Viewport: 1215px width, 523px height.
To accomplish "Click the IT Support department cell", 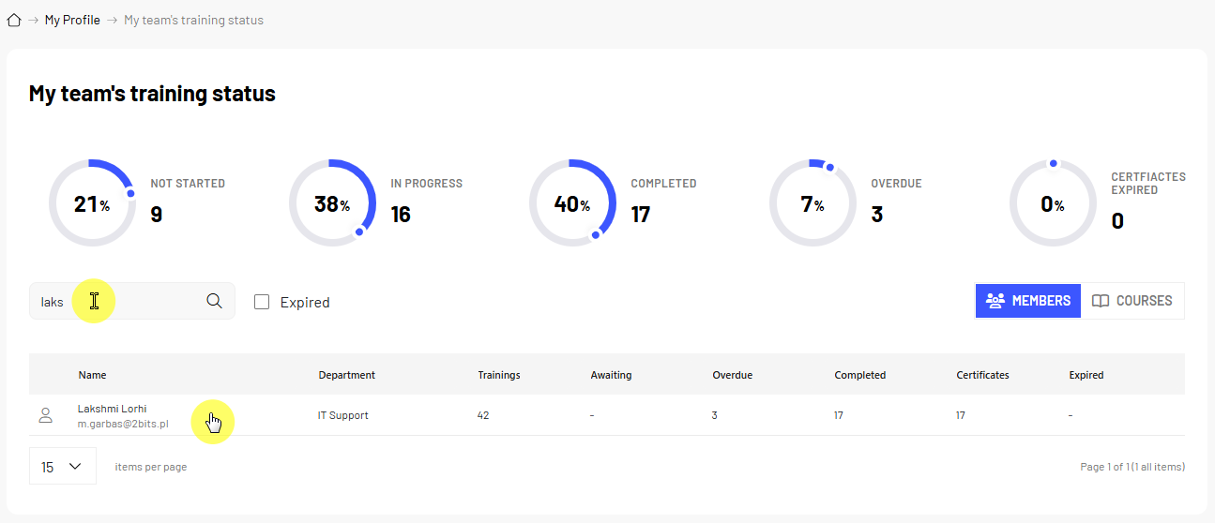I will click(x=343, y=415).
